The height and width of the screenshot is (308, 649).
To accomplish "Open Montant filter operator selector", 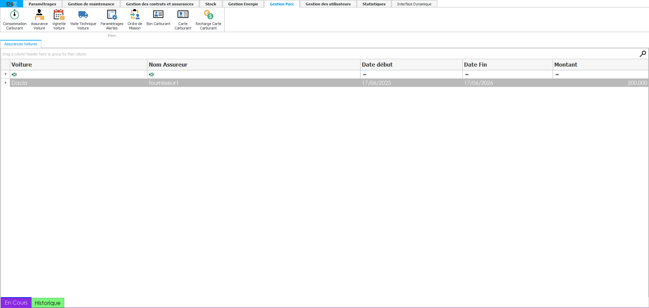I will pyautogui.click(x=557, y=74).
